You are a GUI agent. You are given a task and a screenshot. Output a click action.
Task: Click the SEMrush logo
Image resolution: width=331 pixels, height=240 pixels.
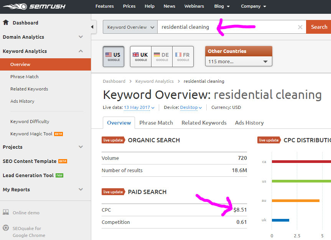[x=34, y=7]
